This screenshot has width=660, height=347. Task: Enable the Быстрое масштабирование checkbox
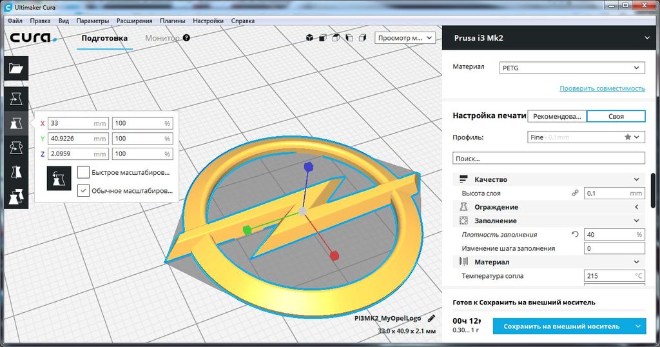point(83,172)
